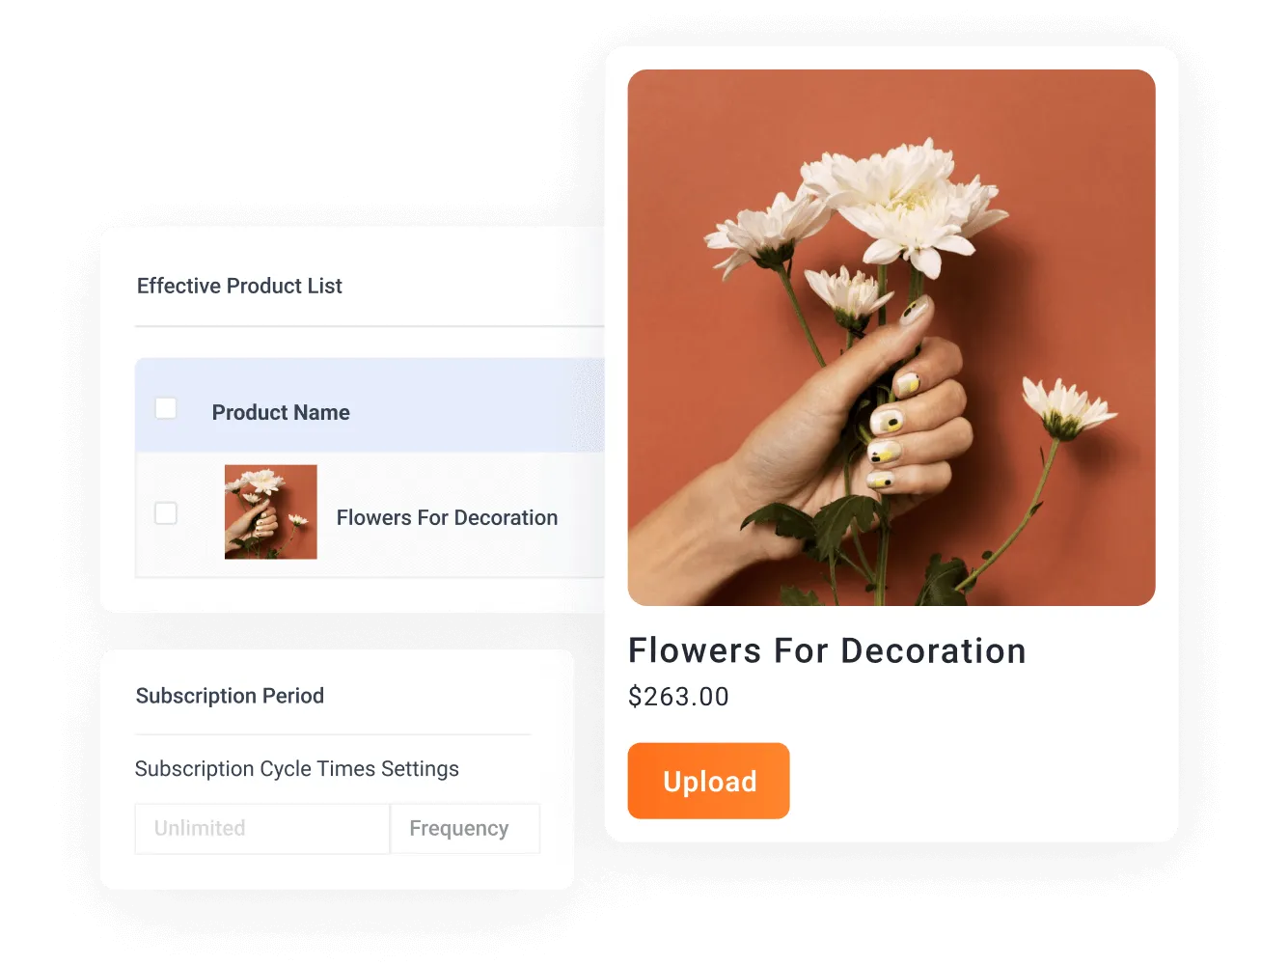Screen dimensions: 1261x965
Task: Click the $263.00 price label
Action: (678, 697)
